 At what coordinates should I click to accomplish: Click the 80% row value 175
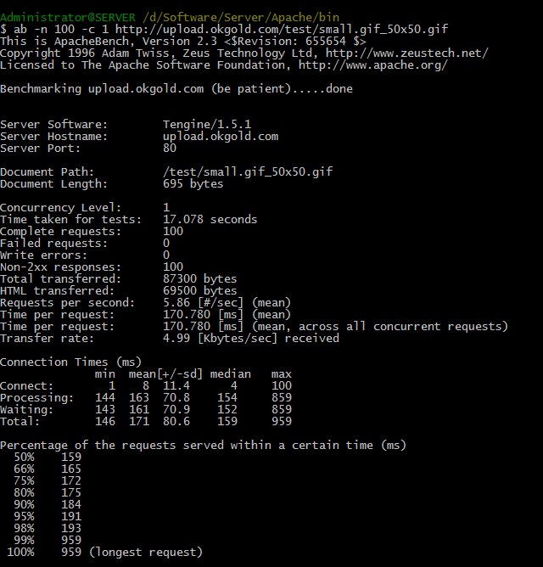(71, 493)
